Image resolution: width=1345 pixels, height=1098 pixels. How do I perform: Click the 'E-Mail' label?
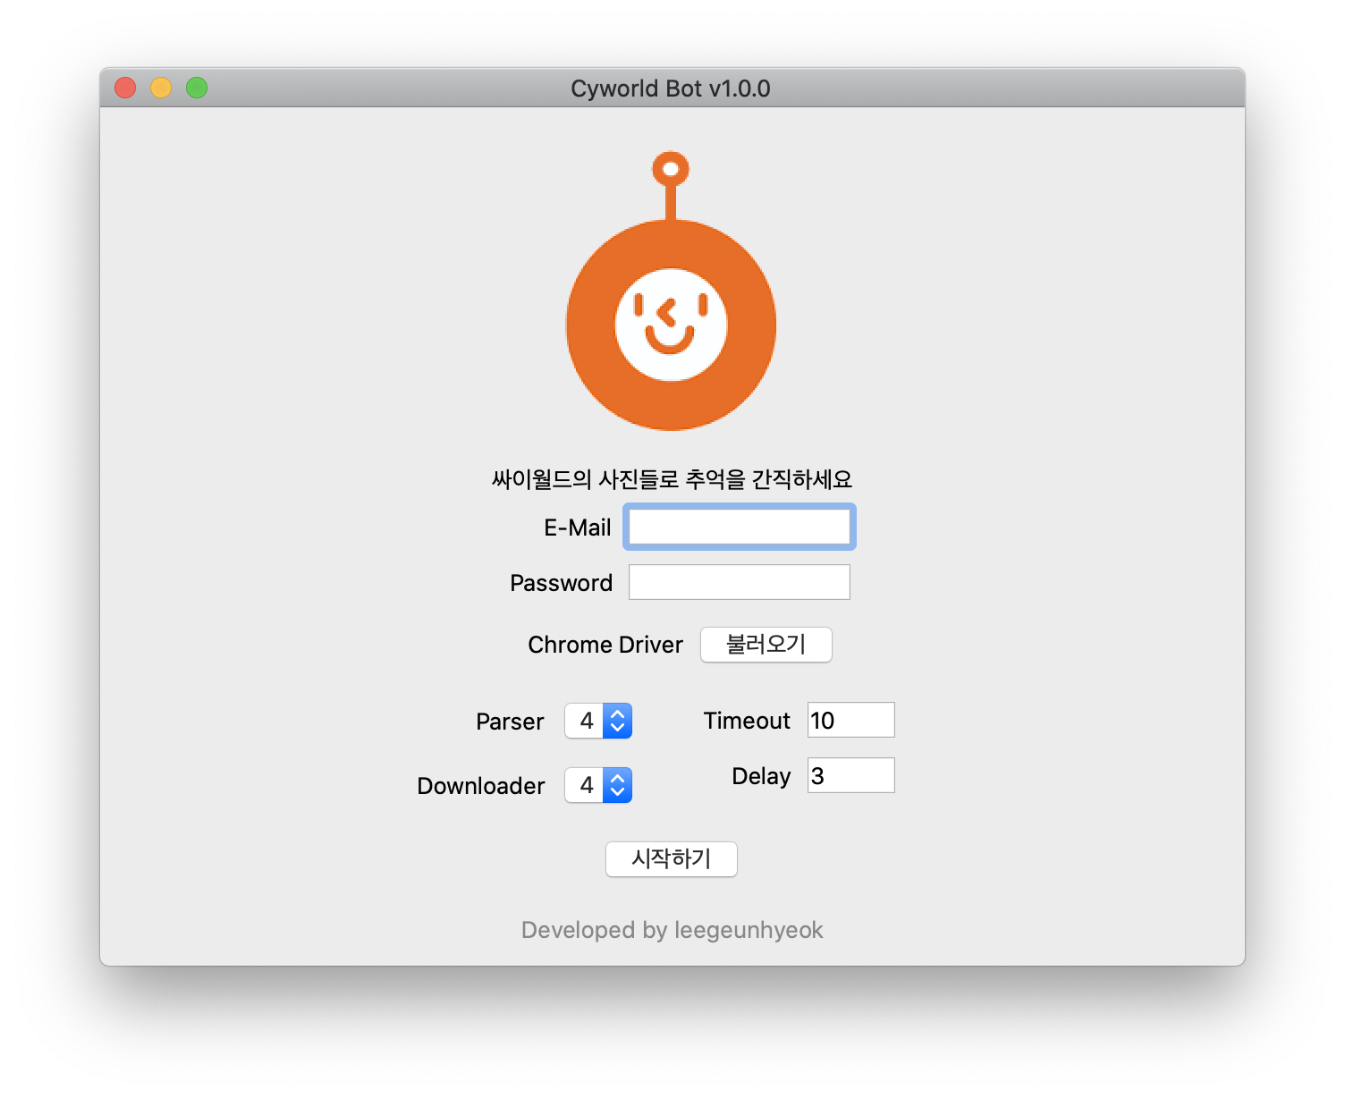[x=578, y=528]
